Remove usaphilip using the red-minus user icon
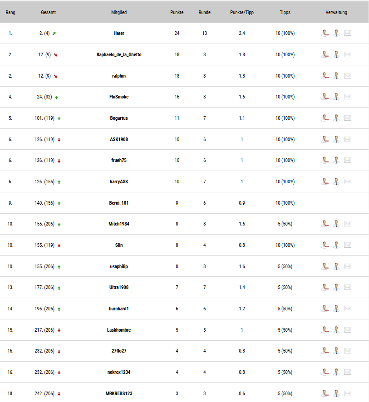The width and height of the screenshot is (369, 402). click(325, 266)
